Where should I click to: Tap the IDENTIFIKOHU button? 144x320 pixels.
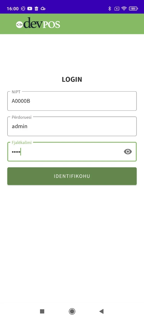click(x=72, y=176)
